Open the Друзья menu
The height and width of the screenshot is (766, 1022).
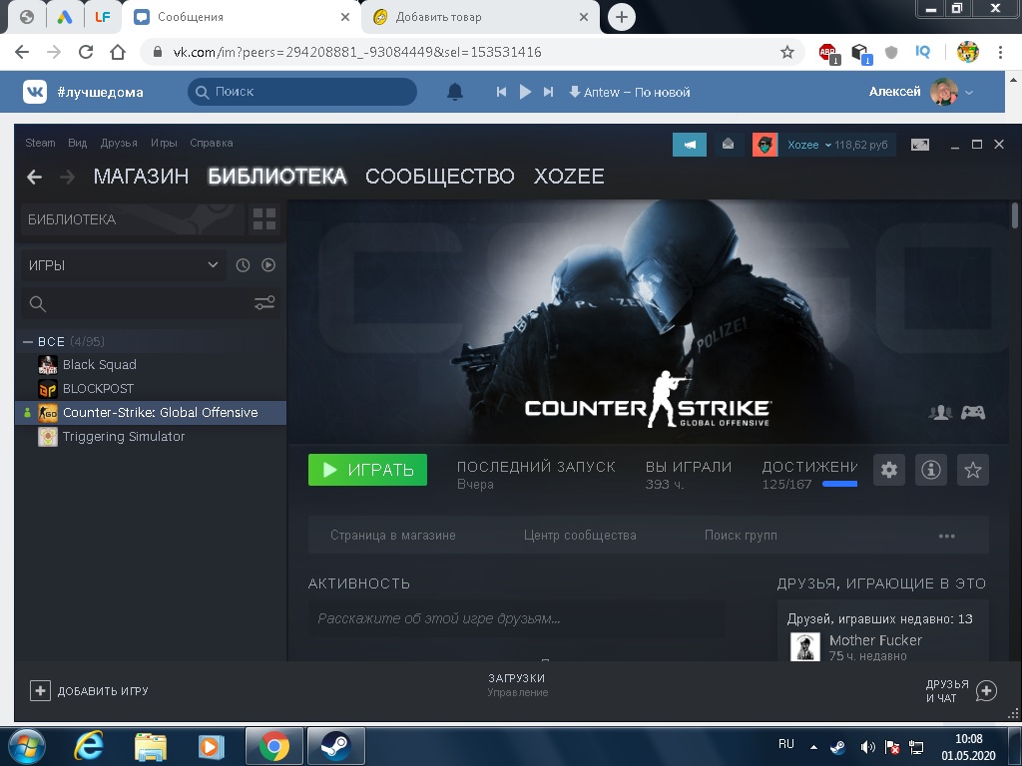pos(119,143)
